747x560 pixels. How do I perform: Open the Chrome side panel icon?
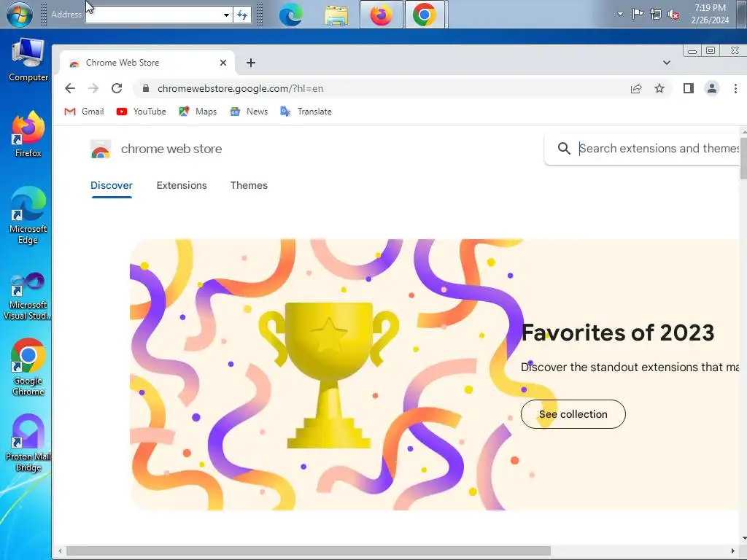pos(689,88)
